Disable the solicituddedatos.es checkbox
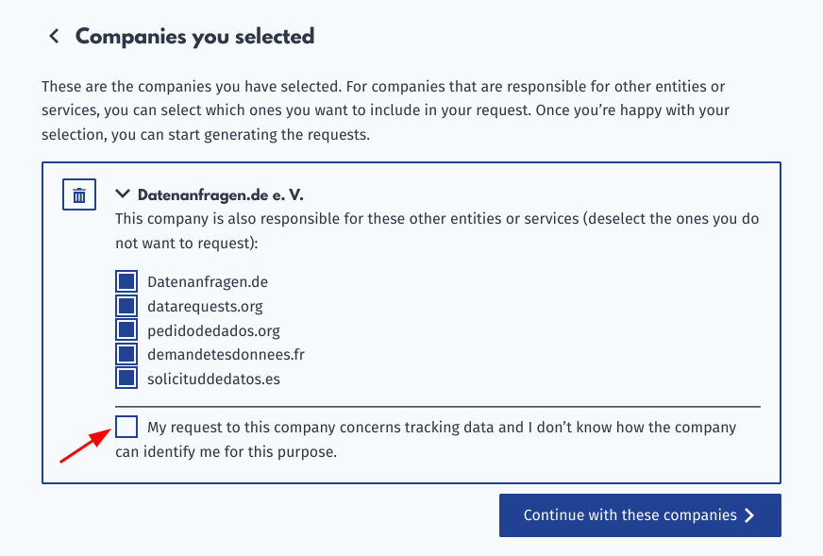Image resolution: width=823 pixels, height=556 pixels. pos(126,379)
